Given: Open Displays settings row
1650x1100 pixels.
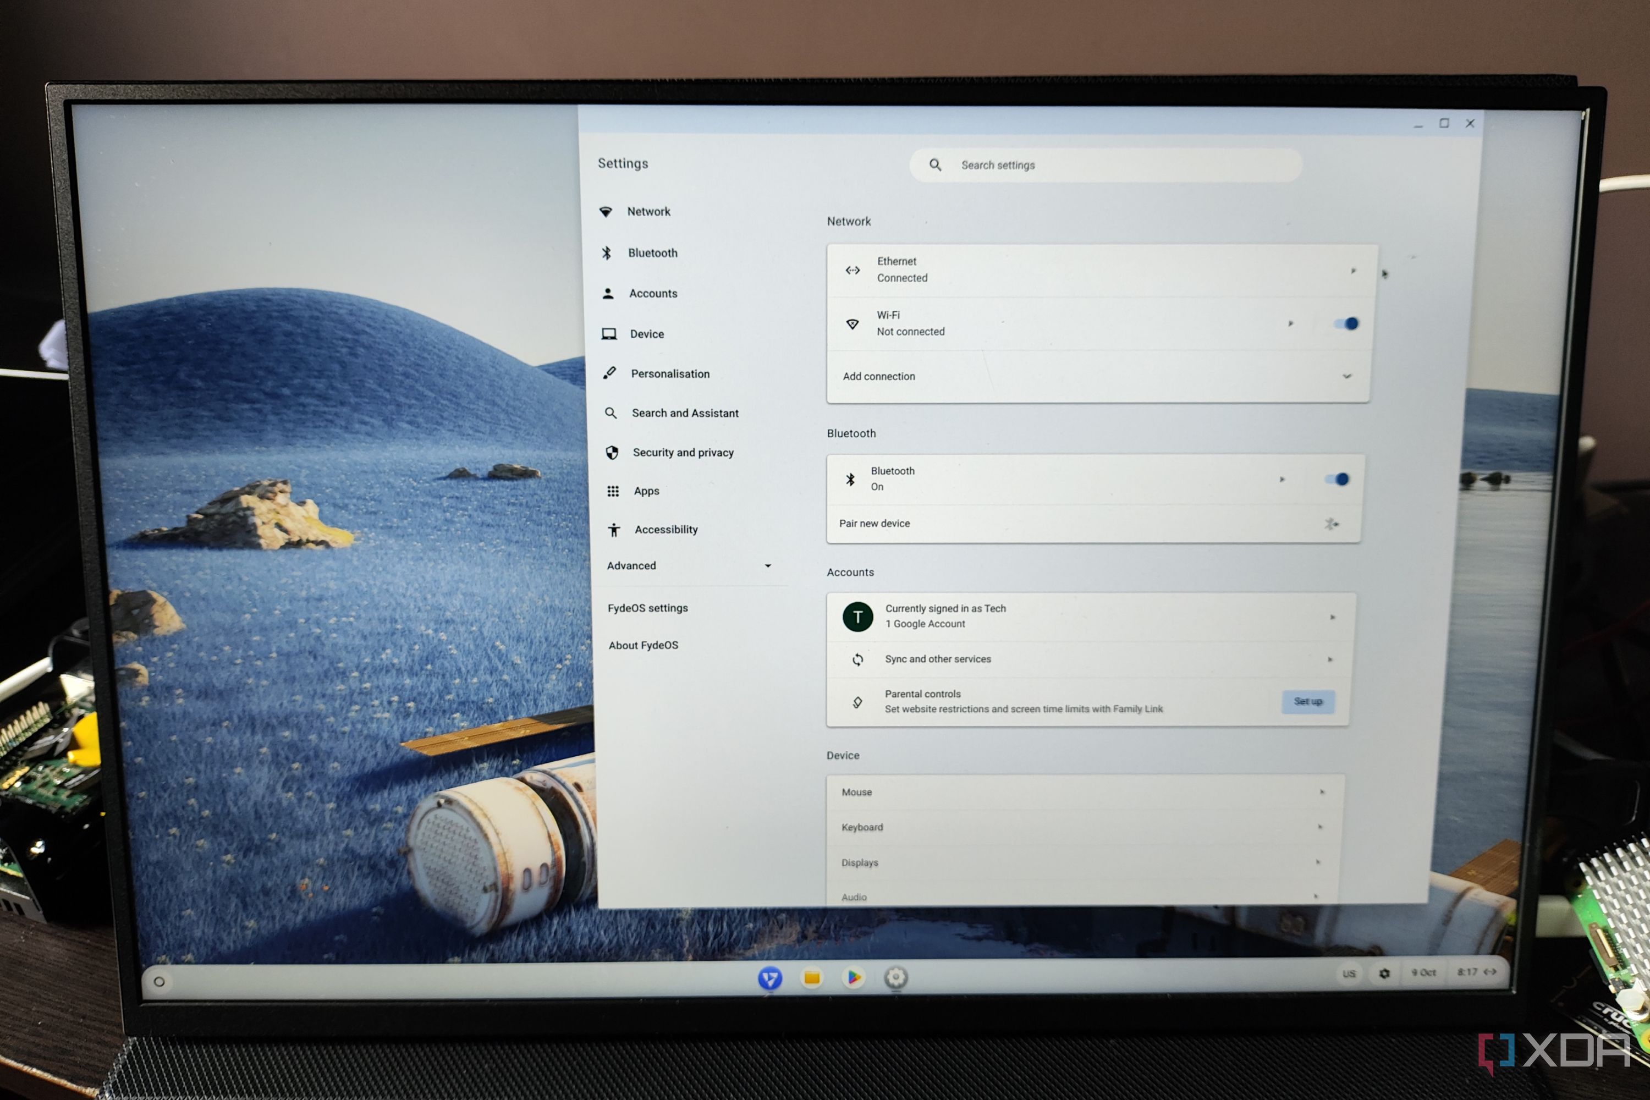Looking at the screenshot, I should click(x=1084, y=863).
